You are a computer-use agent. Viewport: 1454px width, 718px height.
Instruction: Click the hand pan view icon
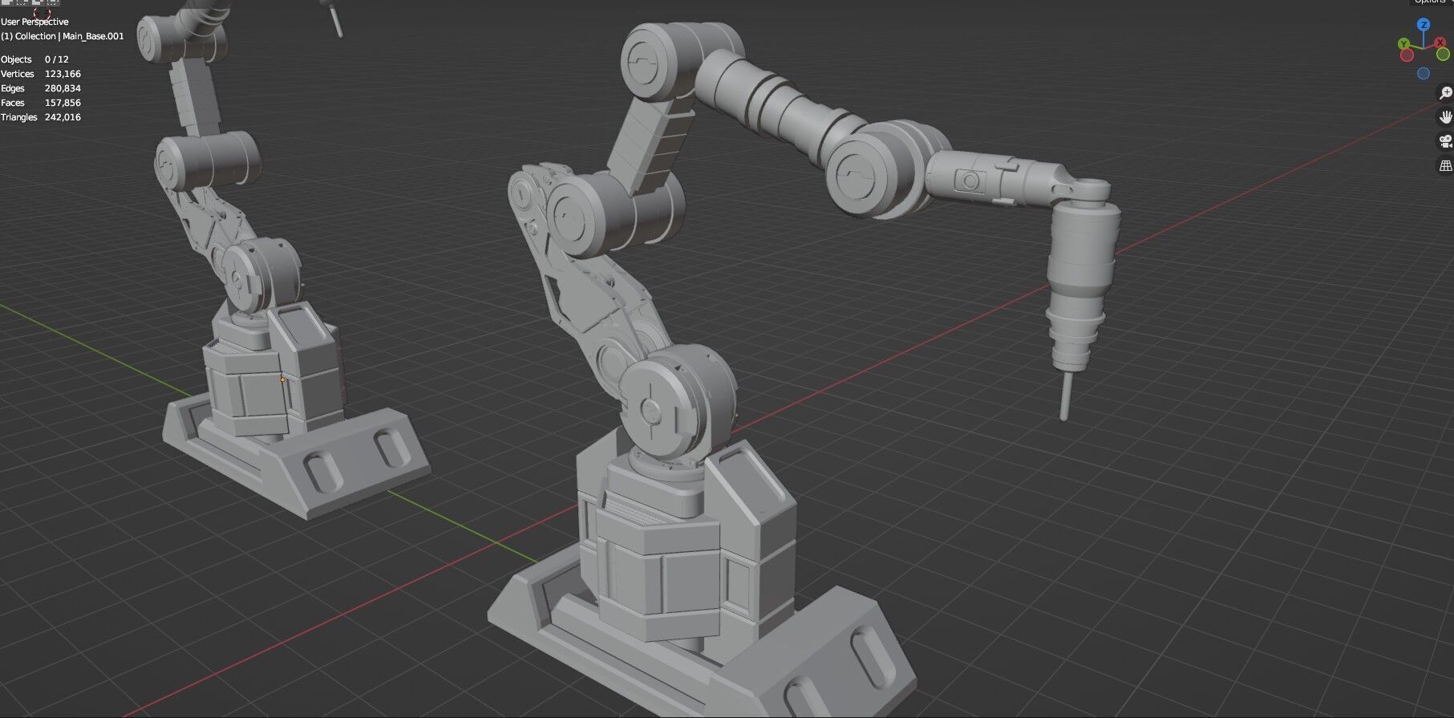(x=1445, y=117)
